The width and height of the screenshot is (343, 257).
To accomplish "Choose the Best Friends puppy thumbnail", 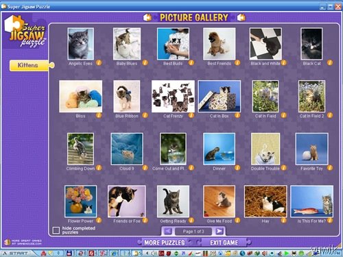I will pos(219,44).
